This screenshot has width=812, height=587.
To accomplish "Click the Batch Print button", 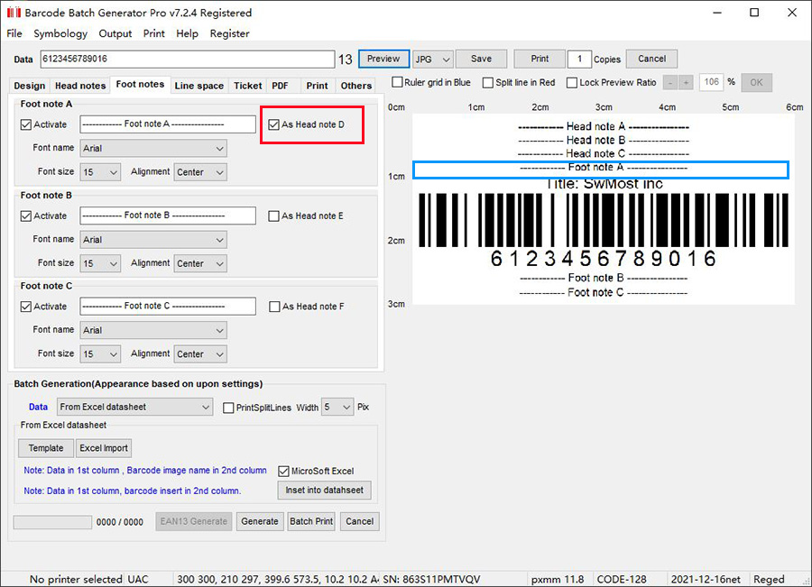I will point(311,521).
